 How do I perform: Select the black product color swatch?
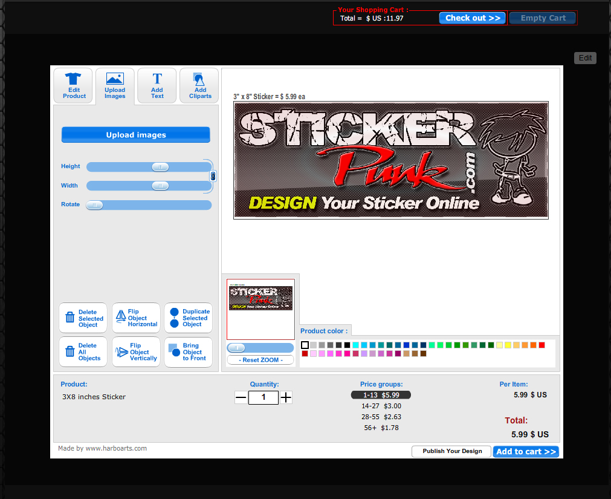tap(347, 345)
